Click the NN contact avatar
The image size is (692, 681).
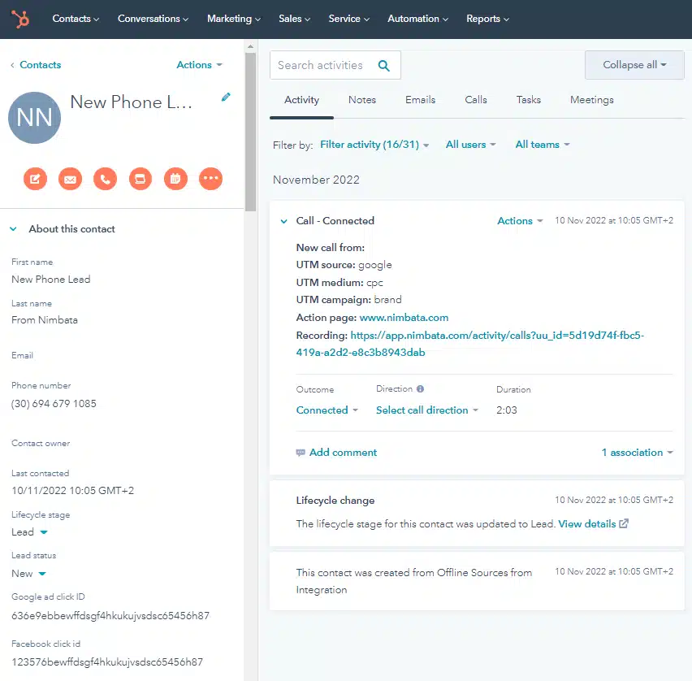[x=34, y=118]
